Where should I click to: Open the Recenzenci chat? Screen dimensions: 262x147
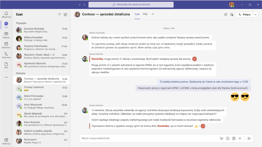(41, 141)
